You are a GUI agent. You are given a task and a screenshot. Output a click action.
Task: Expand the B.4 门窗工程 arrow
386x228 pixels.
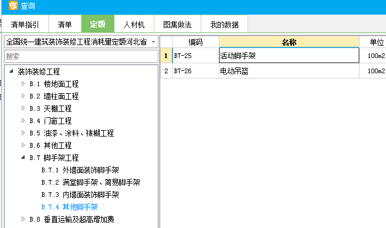coord(23,121)
